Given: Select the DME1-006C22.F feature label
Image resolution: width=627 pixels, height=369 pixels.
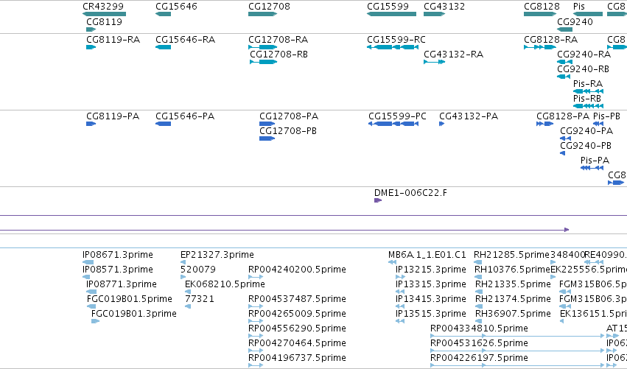Looking at the screenshot, I should click(410, 193).
